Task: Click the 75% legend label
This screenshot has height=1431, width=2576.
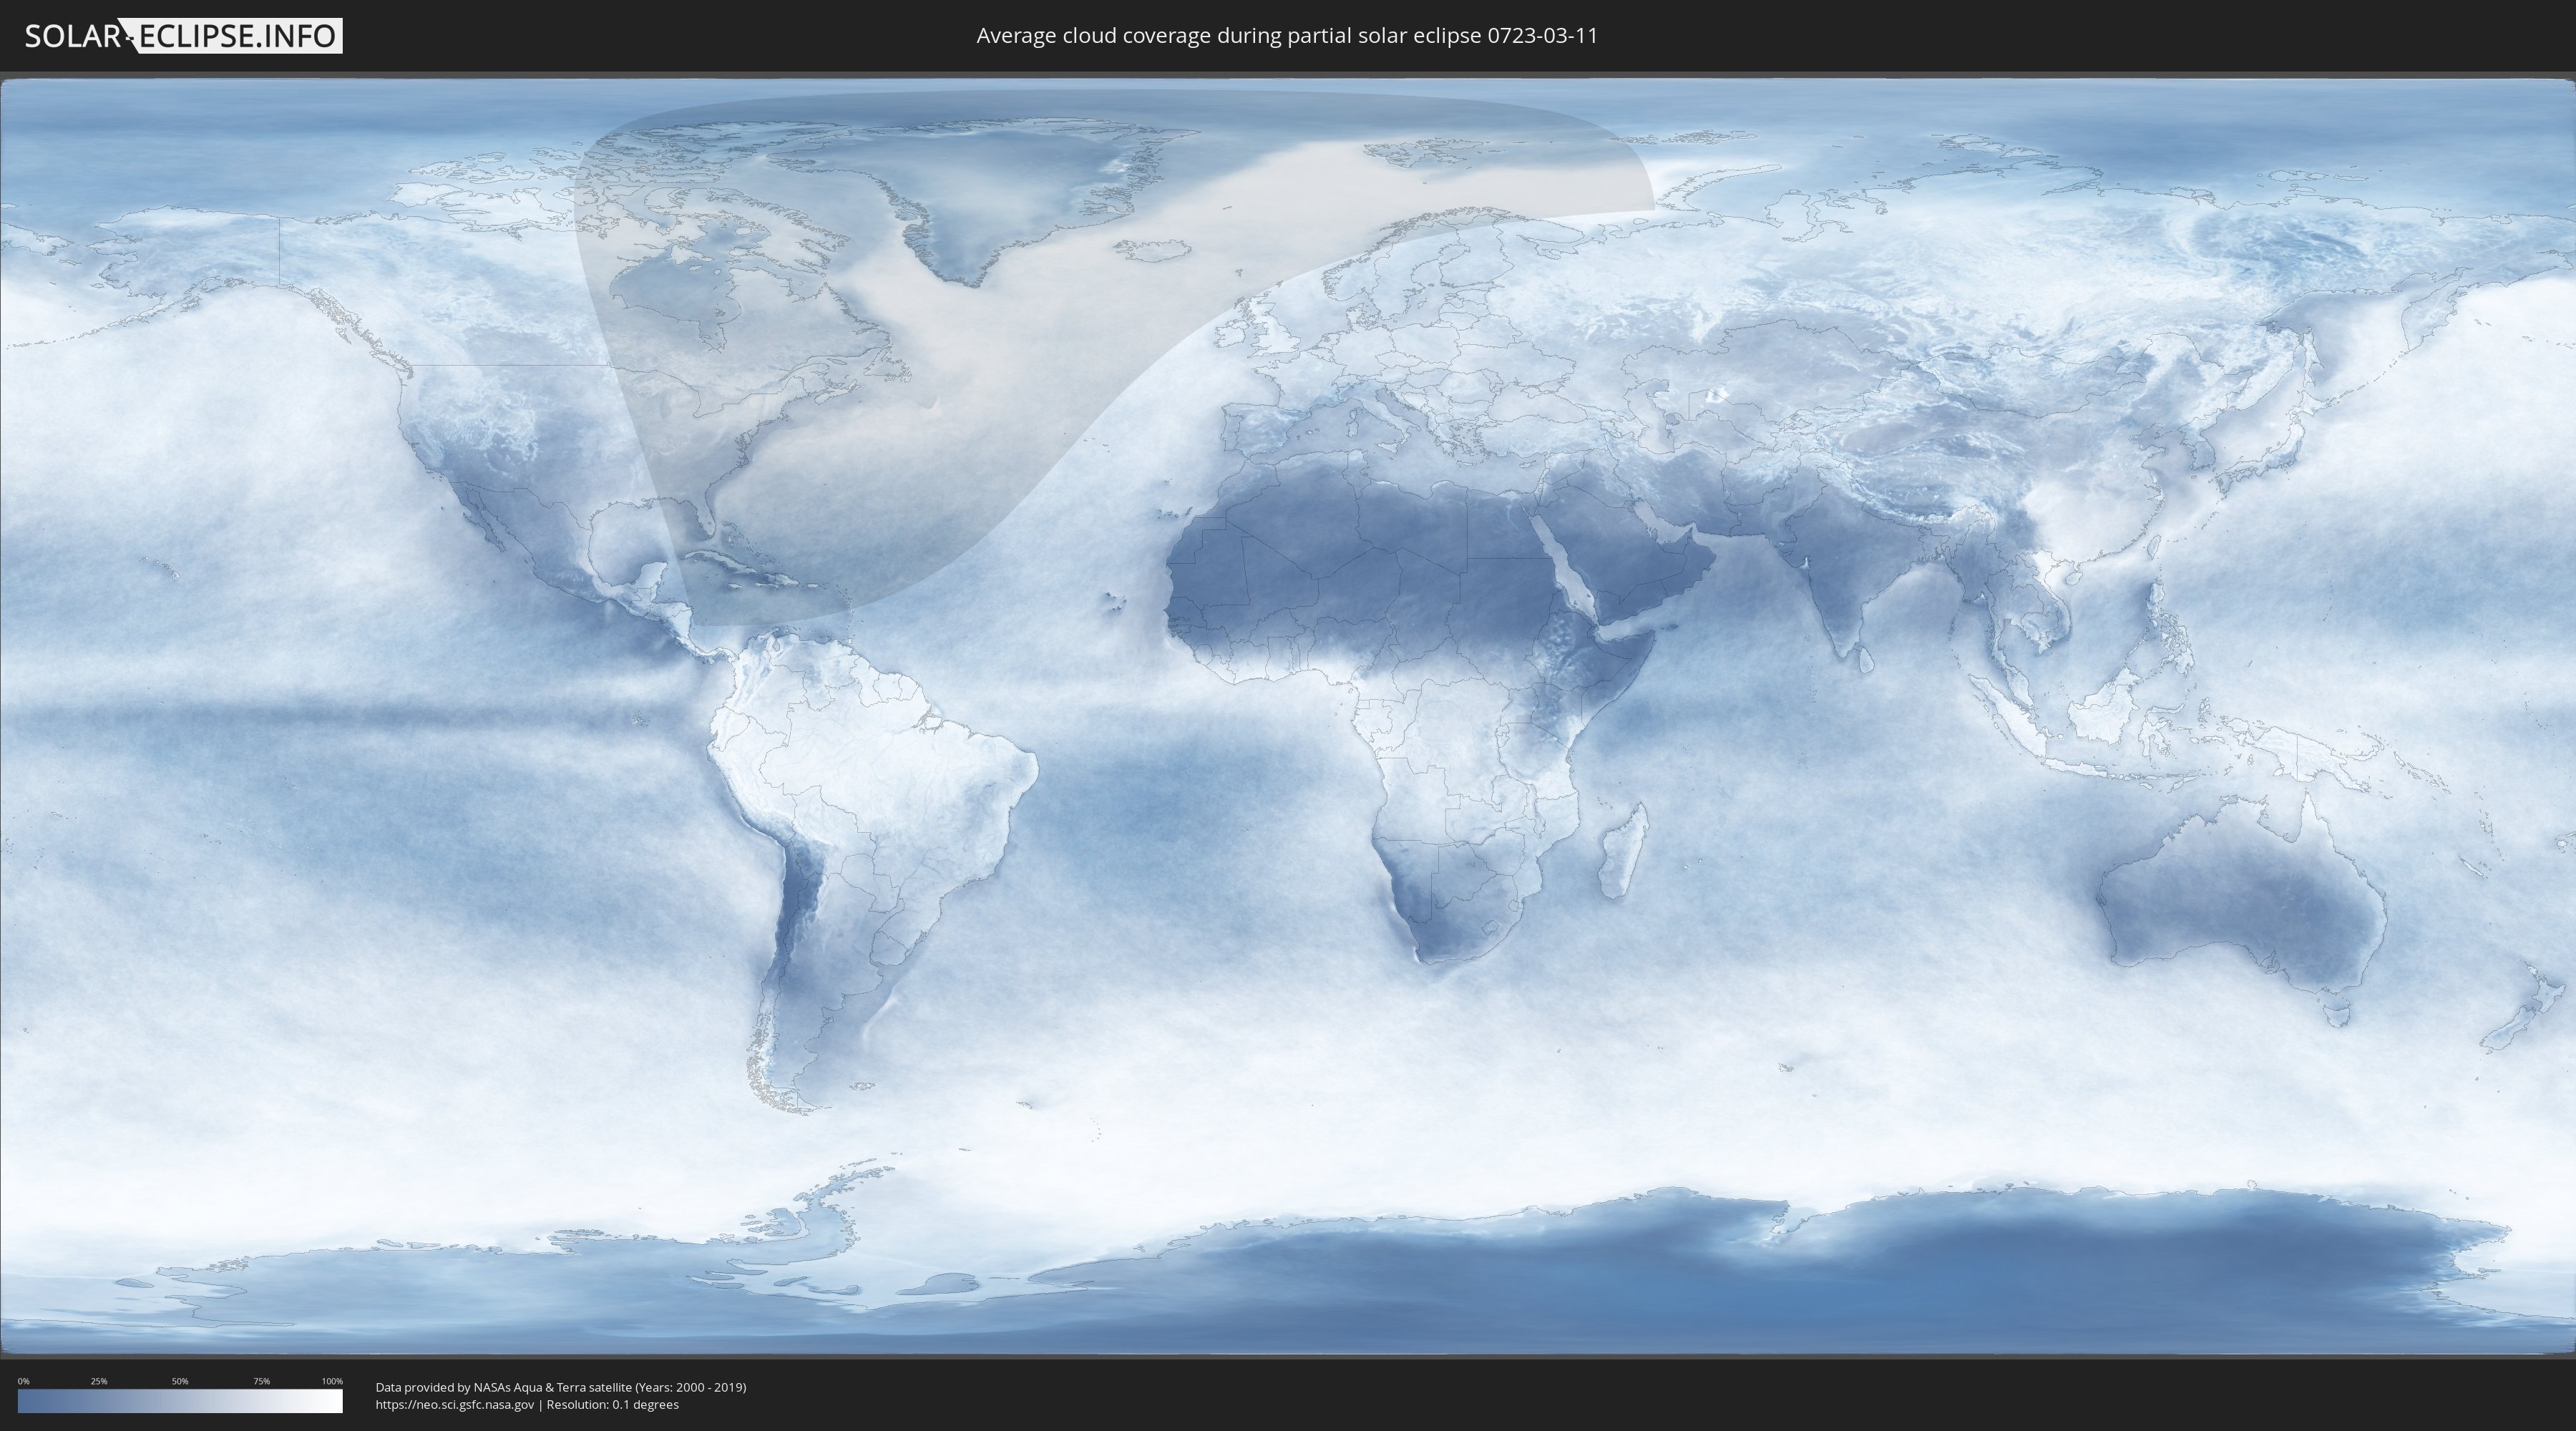Action: tap(261, 1381)
